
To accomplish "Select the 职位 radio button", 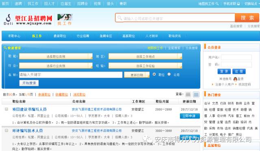I will (154, 74).
